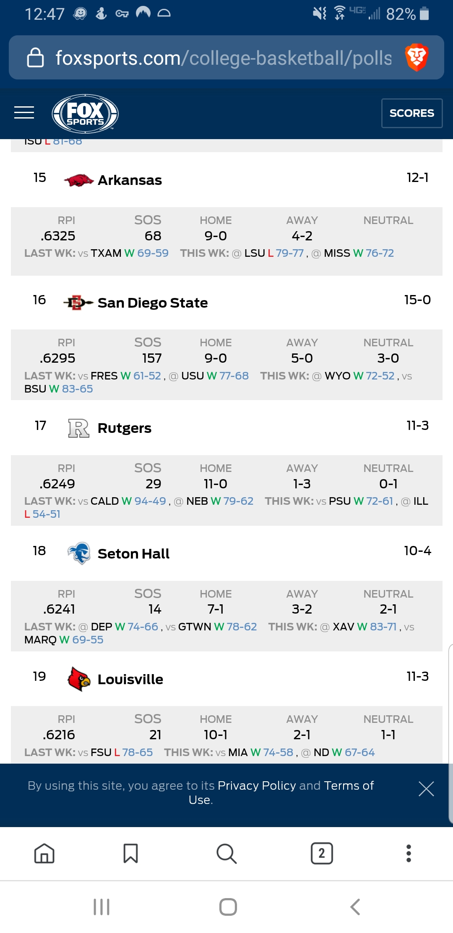
Task: Open the tab switcher showing 2 tabs
Action: click(x=322, y=854)
